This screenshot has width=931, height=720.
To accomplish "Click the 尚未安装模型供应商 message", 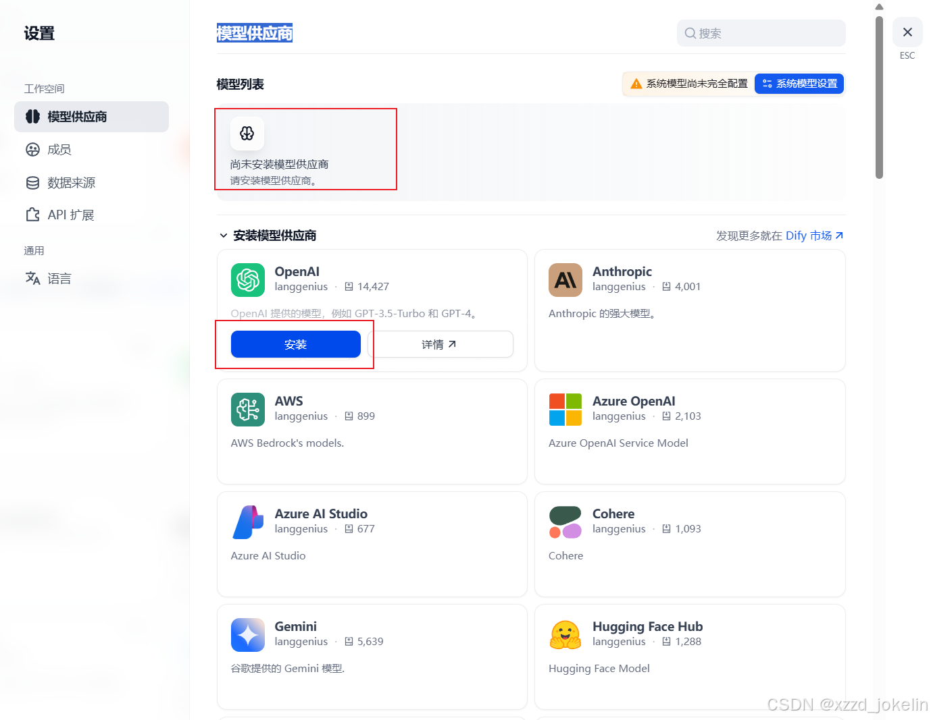I will (x=279, y=165).
